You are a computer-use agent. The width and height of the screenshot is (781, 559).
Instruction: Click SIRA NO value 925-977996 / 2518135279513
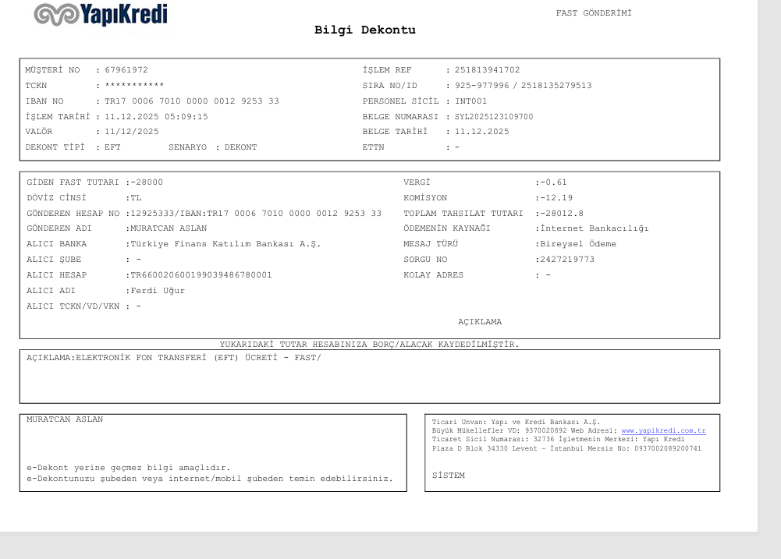[523, 85]
